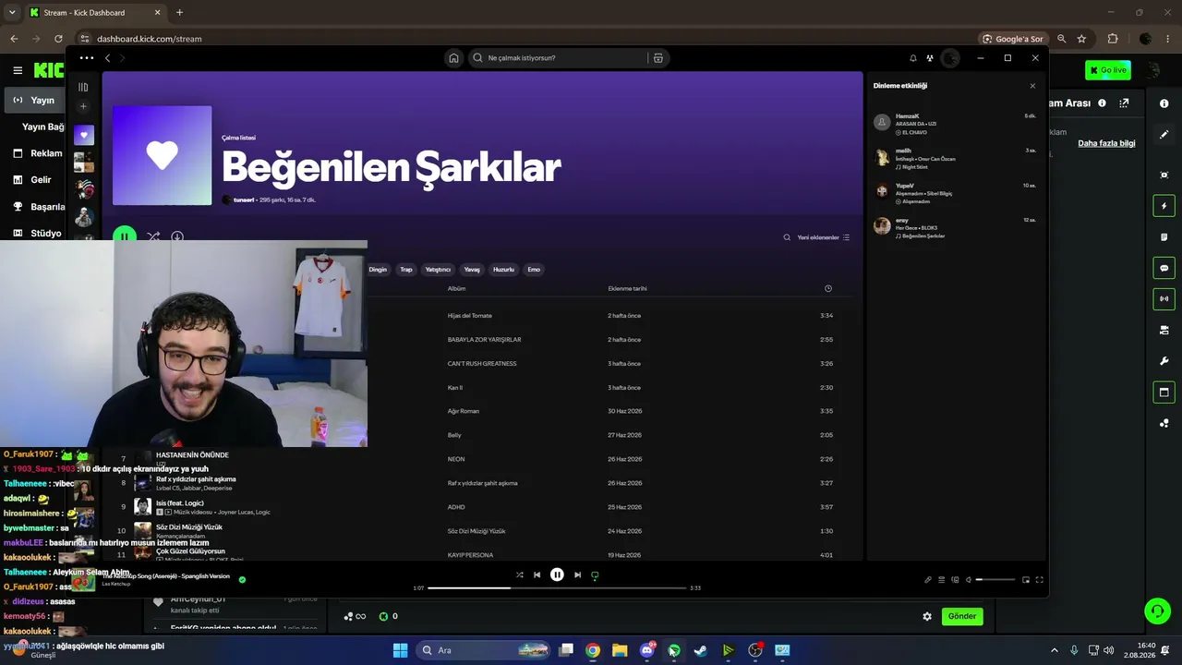Pop out the Reklam Arası panel
This screenshot has width=1182, height=665.
tap(1124, 103)
